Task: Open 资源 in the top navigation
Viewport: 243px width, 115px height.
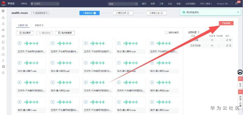Action: 153,4
